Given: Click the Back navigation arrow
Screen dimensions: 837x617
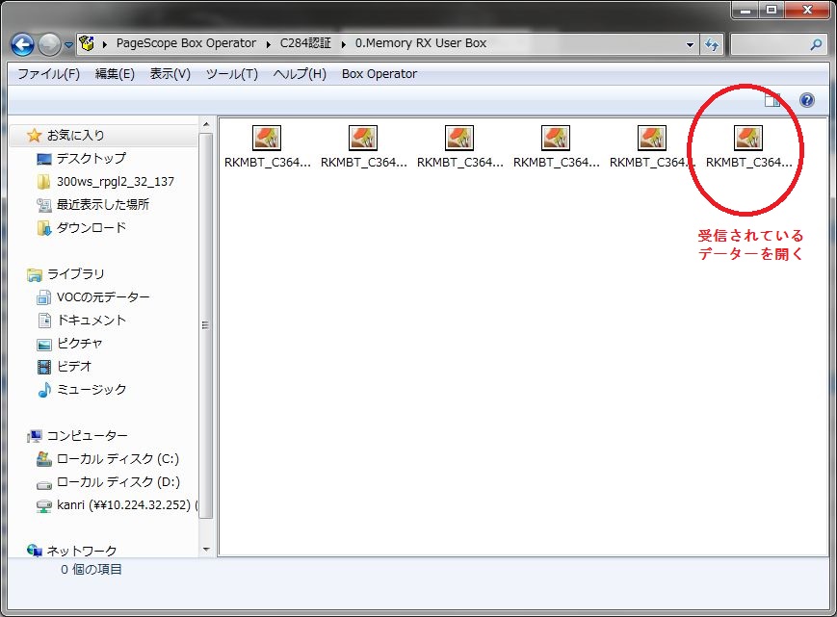Looking at the screenshot, I should point(22,44).
